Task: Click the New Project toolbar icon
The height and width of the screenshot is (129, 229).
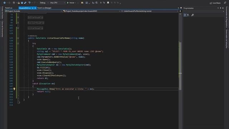Action: (x=14, y=3)
